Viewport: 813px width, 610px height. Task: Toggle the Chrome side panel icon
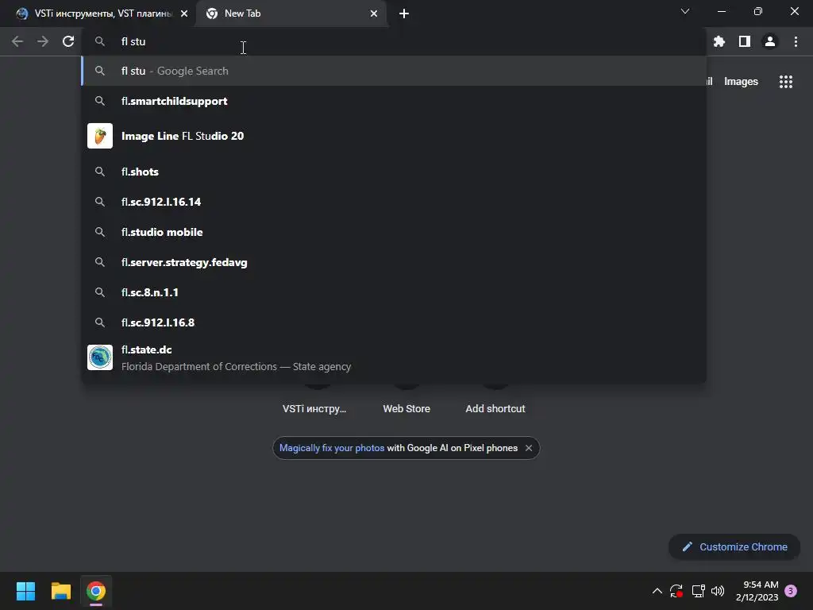coord(745,41)
